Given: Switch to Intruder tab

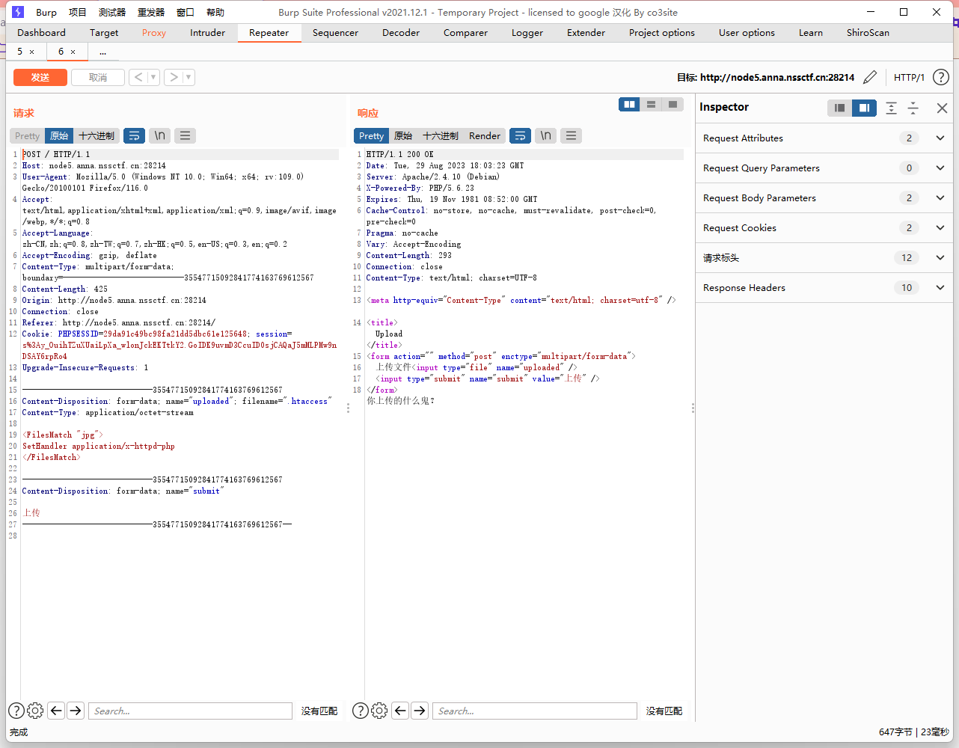Looking at the screenshot, I should 207,33.
